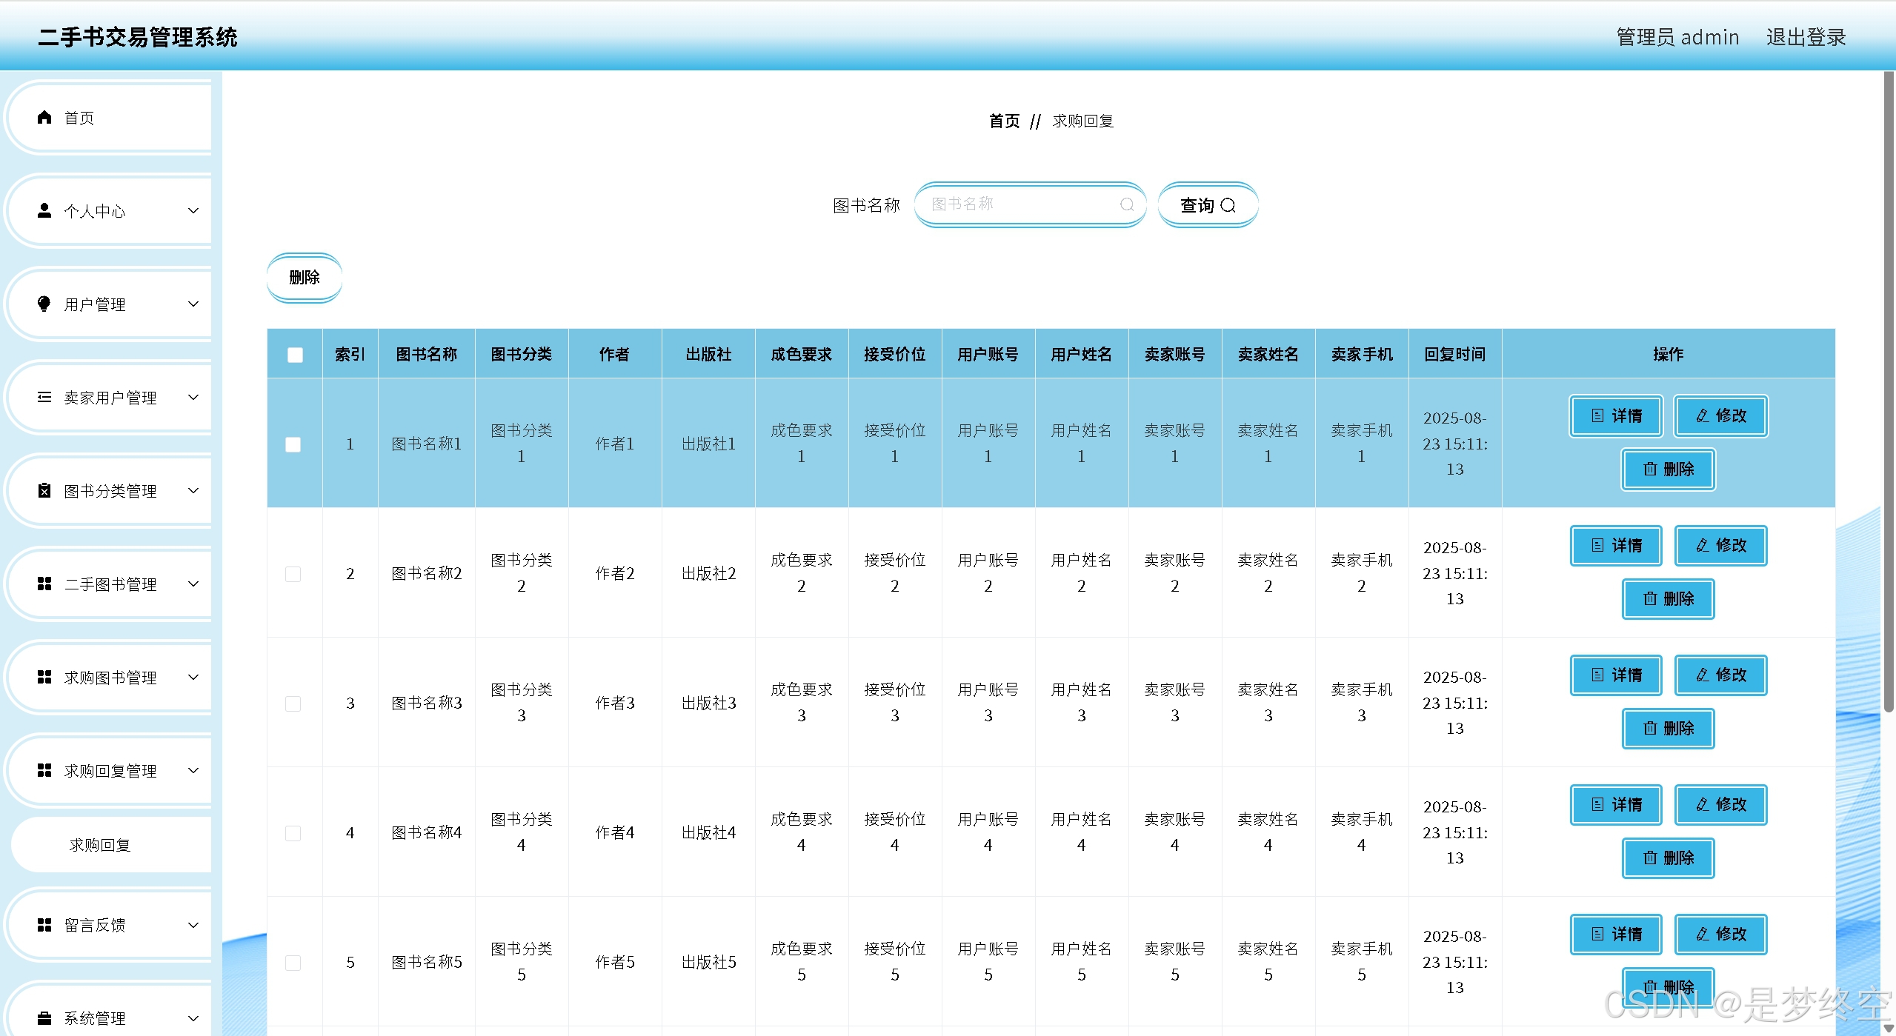Check the checkbox for row 图书名称5
Screen dimensions: 1896x1036
pos(293,963)
